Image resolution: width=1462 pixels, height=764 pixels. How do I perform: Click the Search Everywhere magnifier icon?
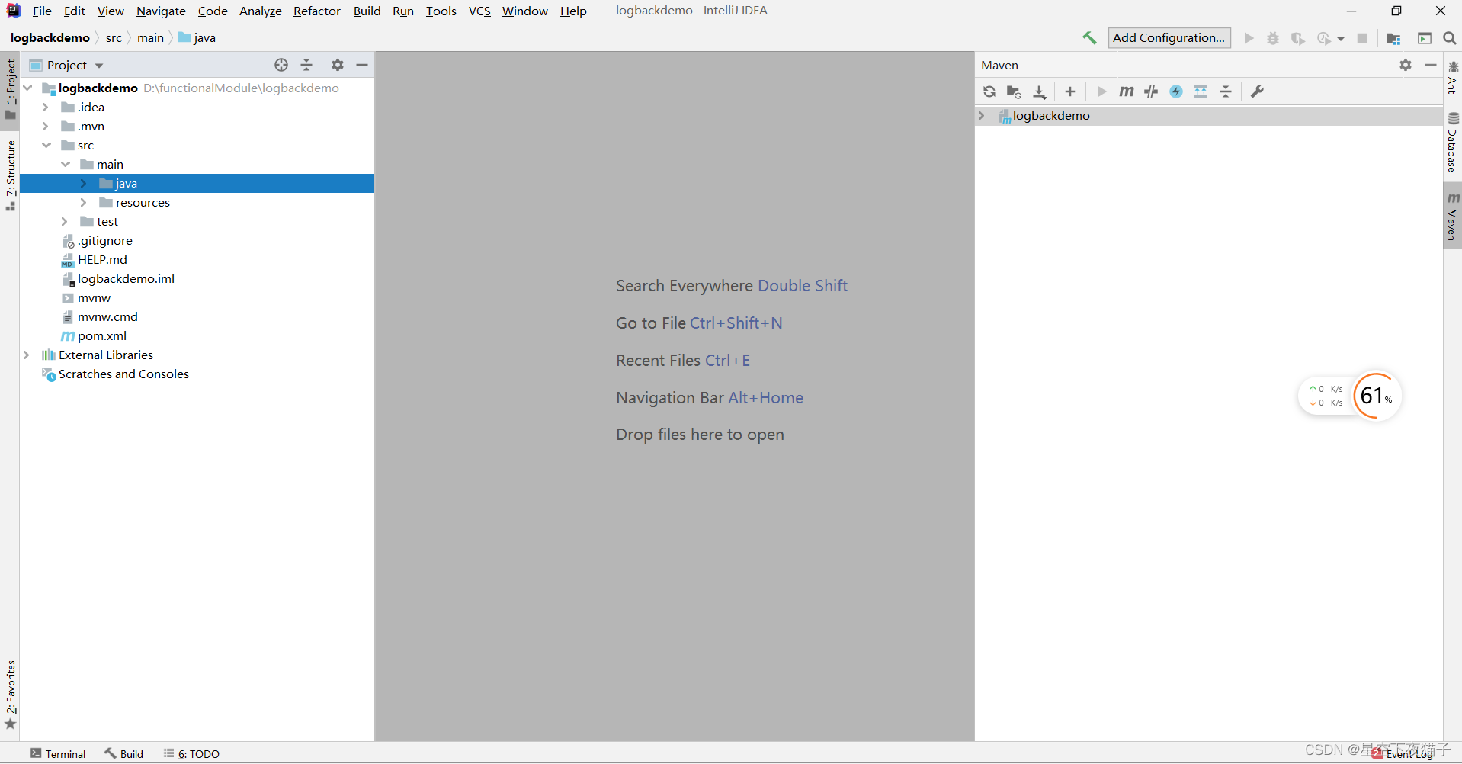click(x=1450, y=38)
